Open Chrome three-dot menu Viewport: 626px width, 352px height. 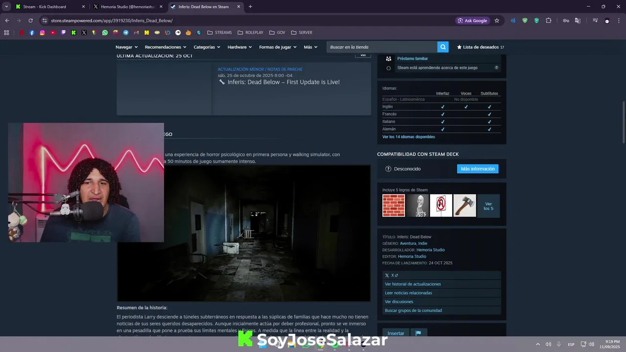619,21
